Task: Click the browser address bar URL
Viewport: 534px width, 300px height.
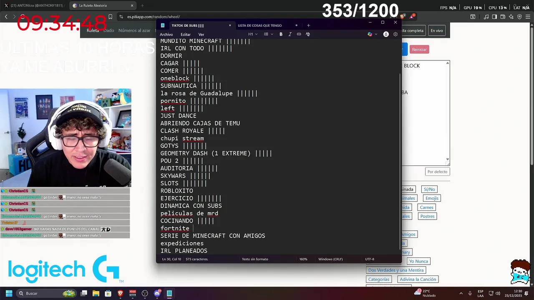Action: pyautogui.click(x=154, y=17)
